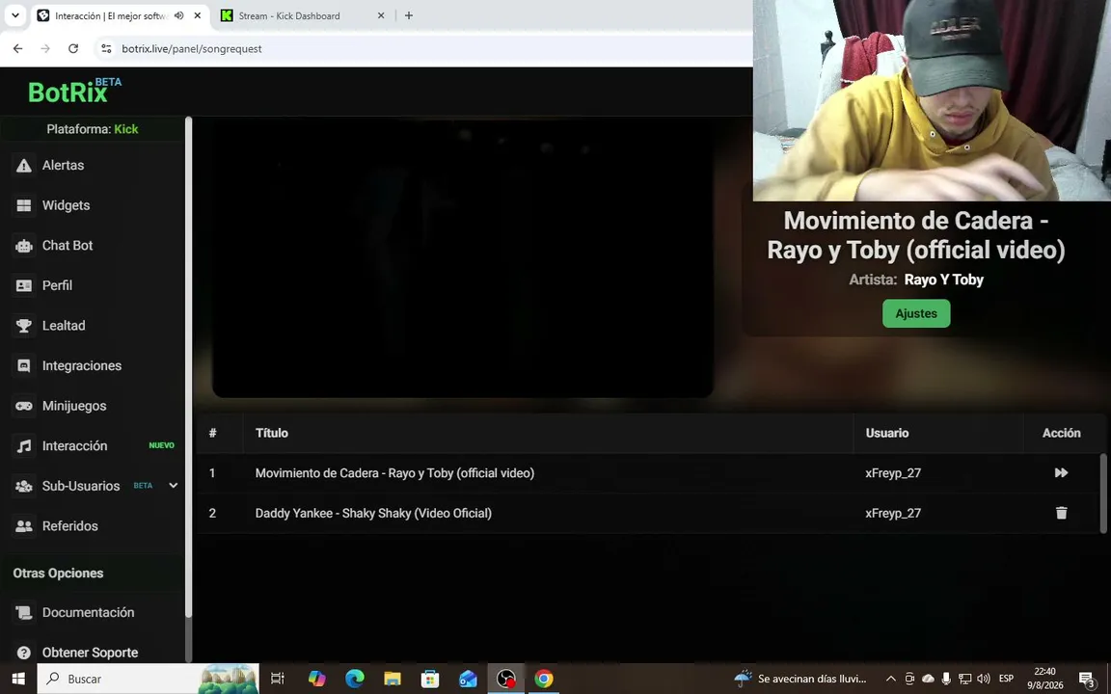Image resolution: width=1111 pixels, height=694 pixels.
Task: Mute the Interacción browser tab audio
Action: (179, 15)
